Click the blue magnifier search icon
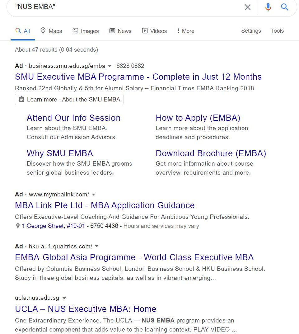 pyautogui.click(x=284, y=7)
